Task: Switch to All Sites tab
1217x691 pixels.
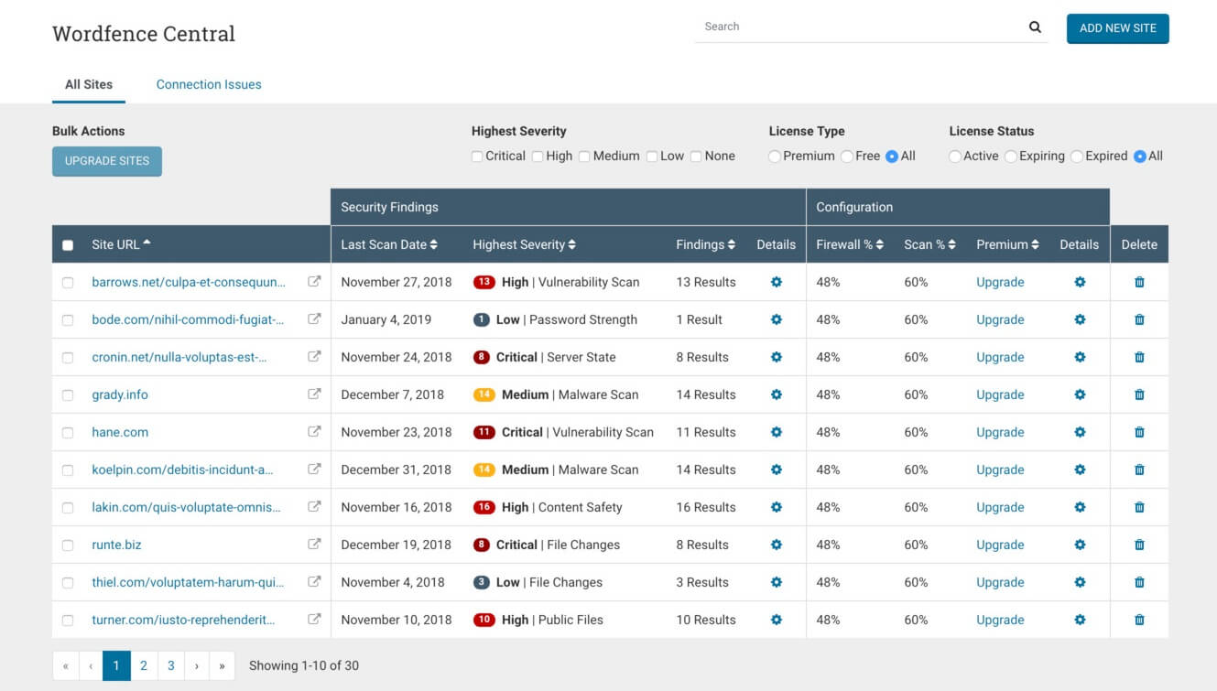Action: 89,84
